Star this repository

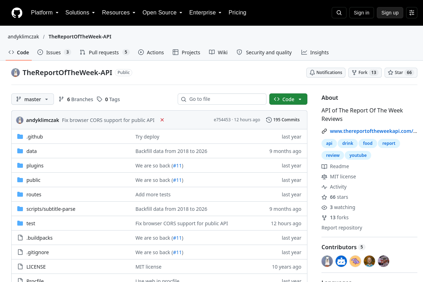401,73
